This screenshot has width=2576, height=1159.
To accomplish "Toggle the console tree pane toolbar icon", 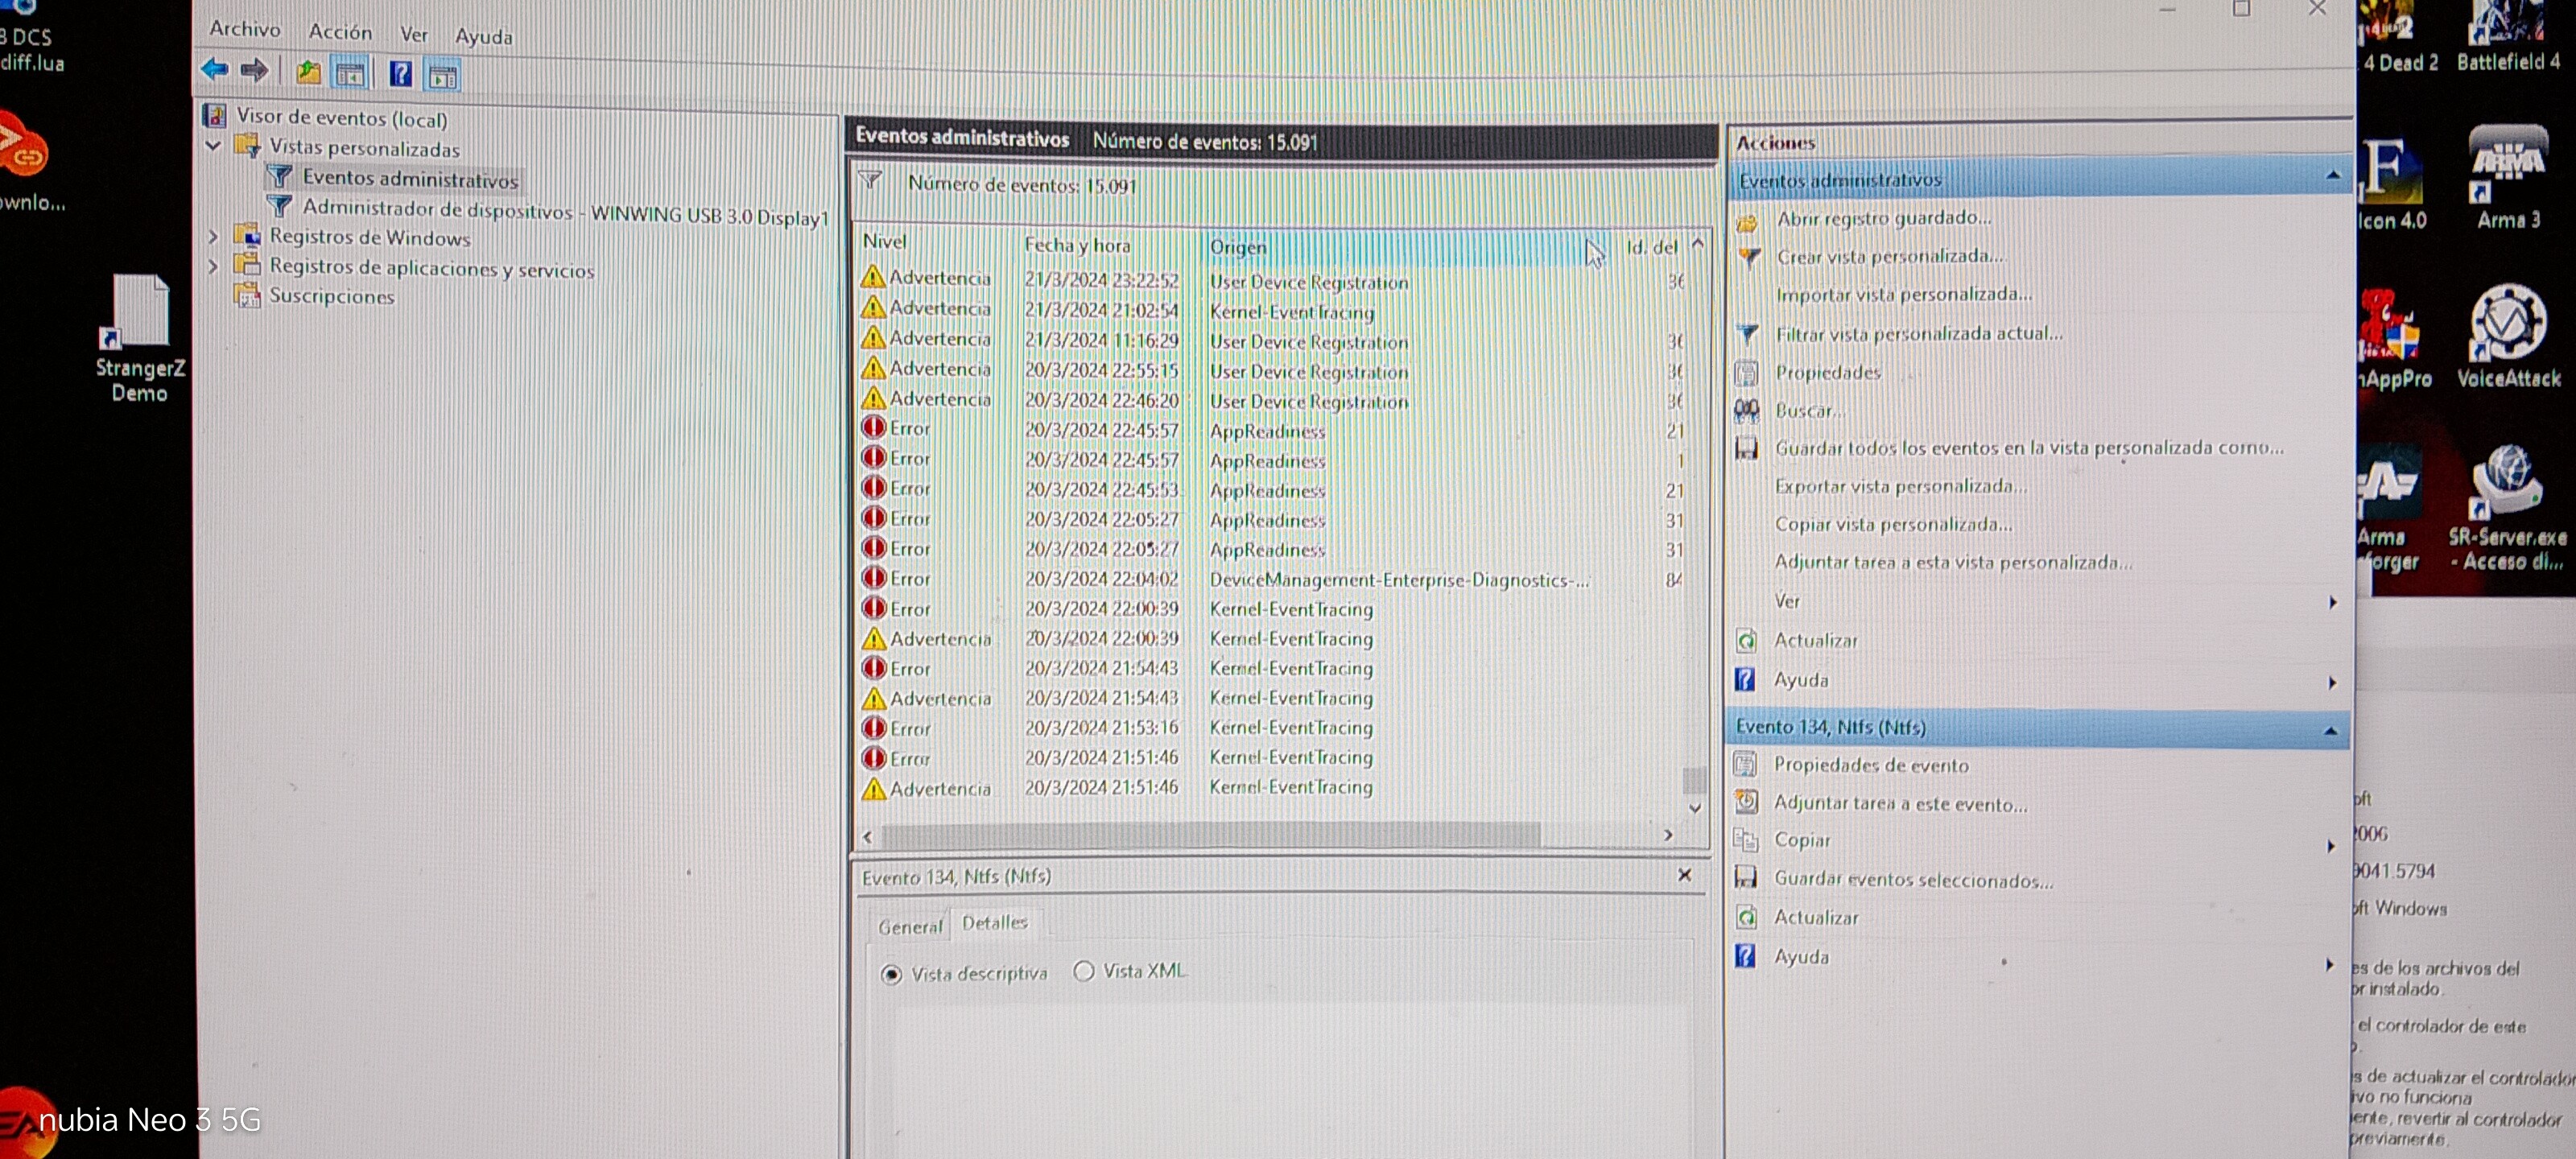I will tap(350, 74).
